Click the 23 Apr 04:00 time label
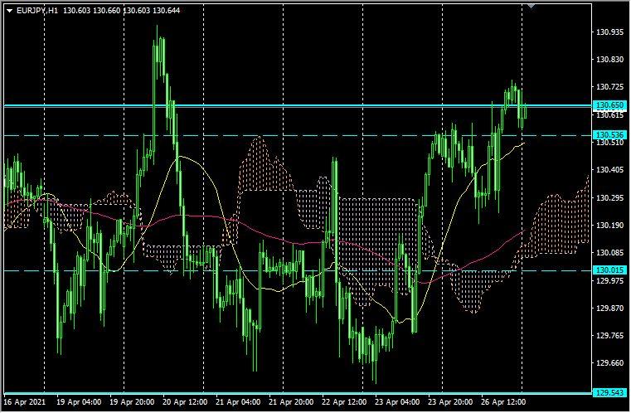The width and height of the screenshot is (631, 413). 398,402
